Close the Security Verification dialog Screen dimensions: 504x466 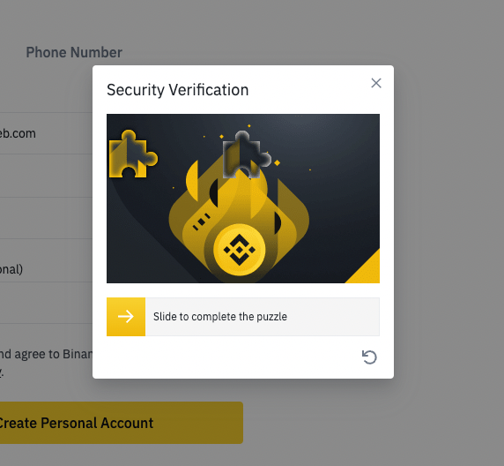pos(376,83)
